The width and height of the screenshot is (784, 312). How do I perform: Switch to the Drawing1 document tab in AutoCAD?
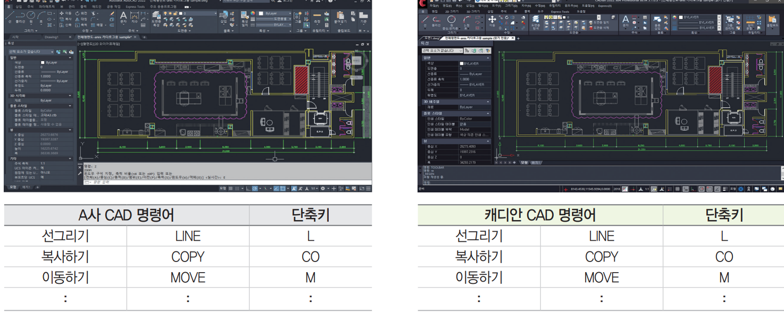point(52,37)
